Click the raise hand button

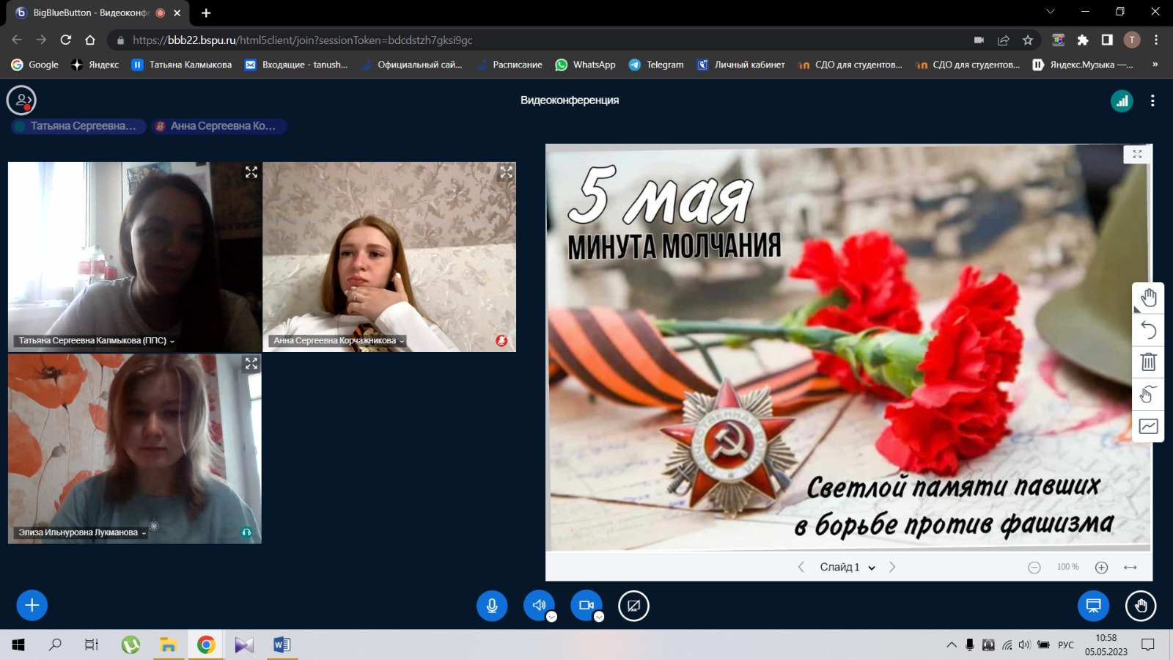[1141, 606]
